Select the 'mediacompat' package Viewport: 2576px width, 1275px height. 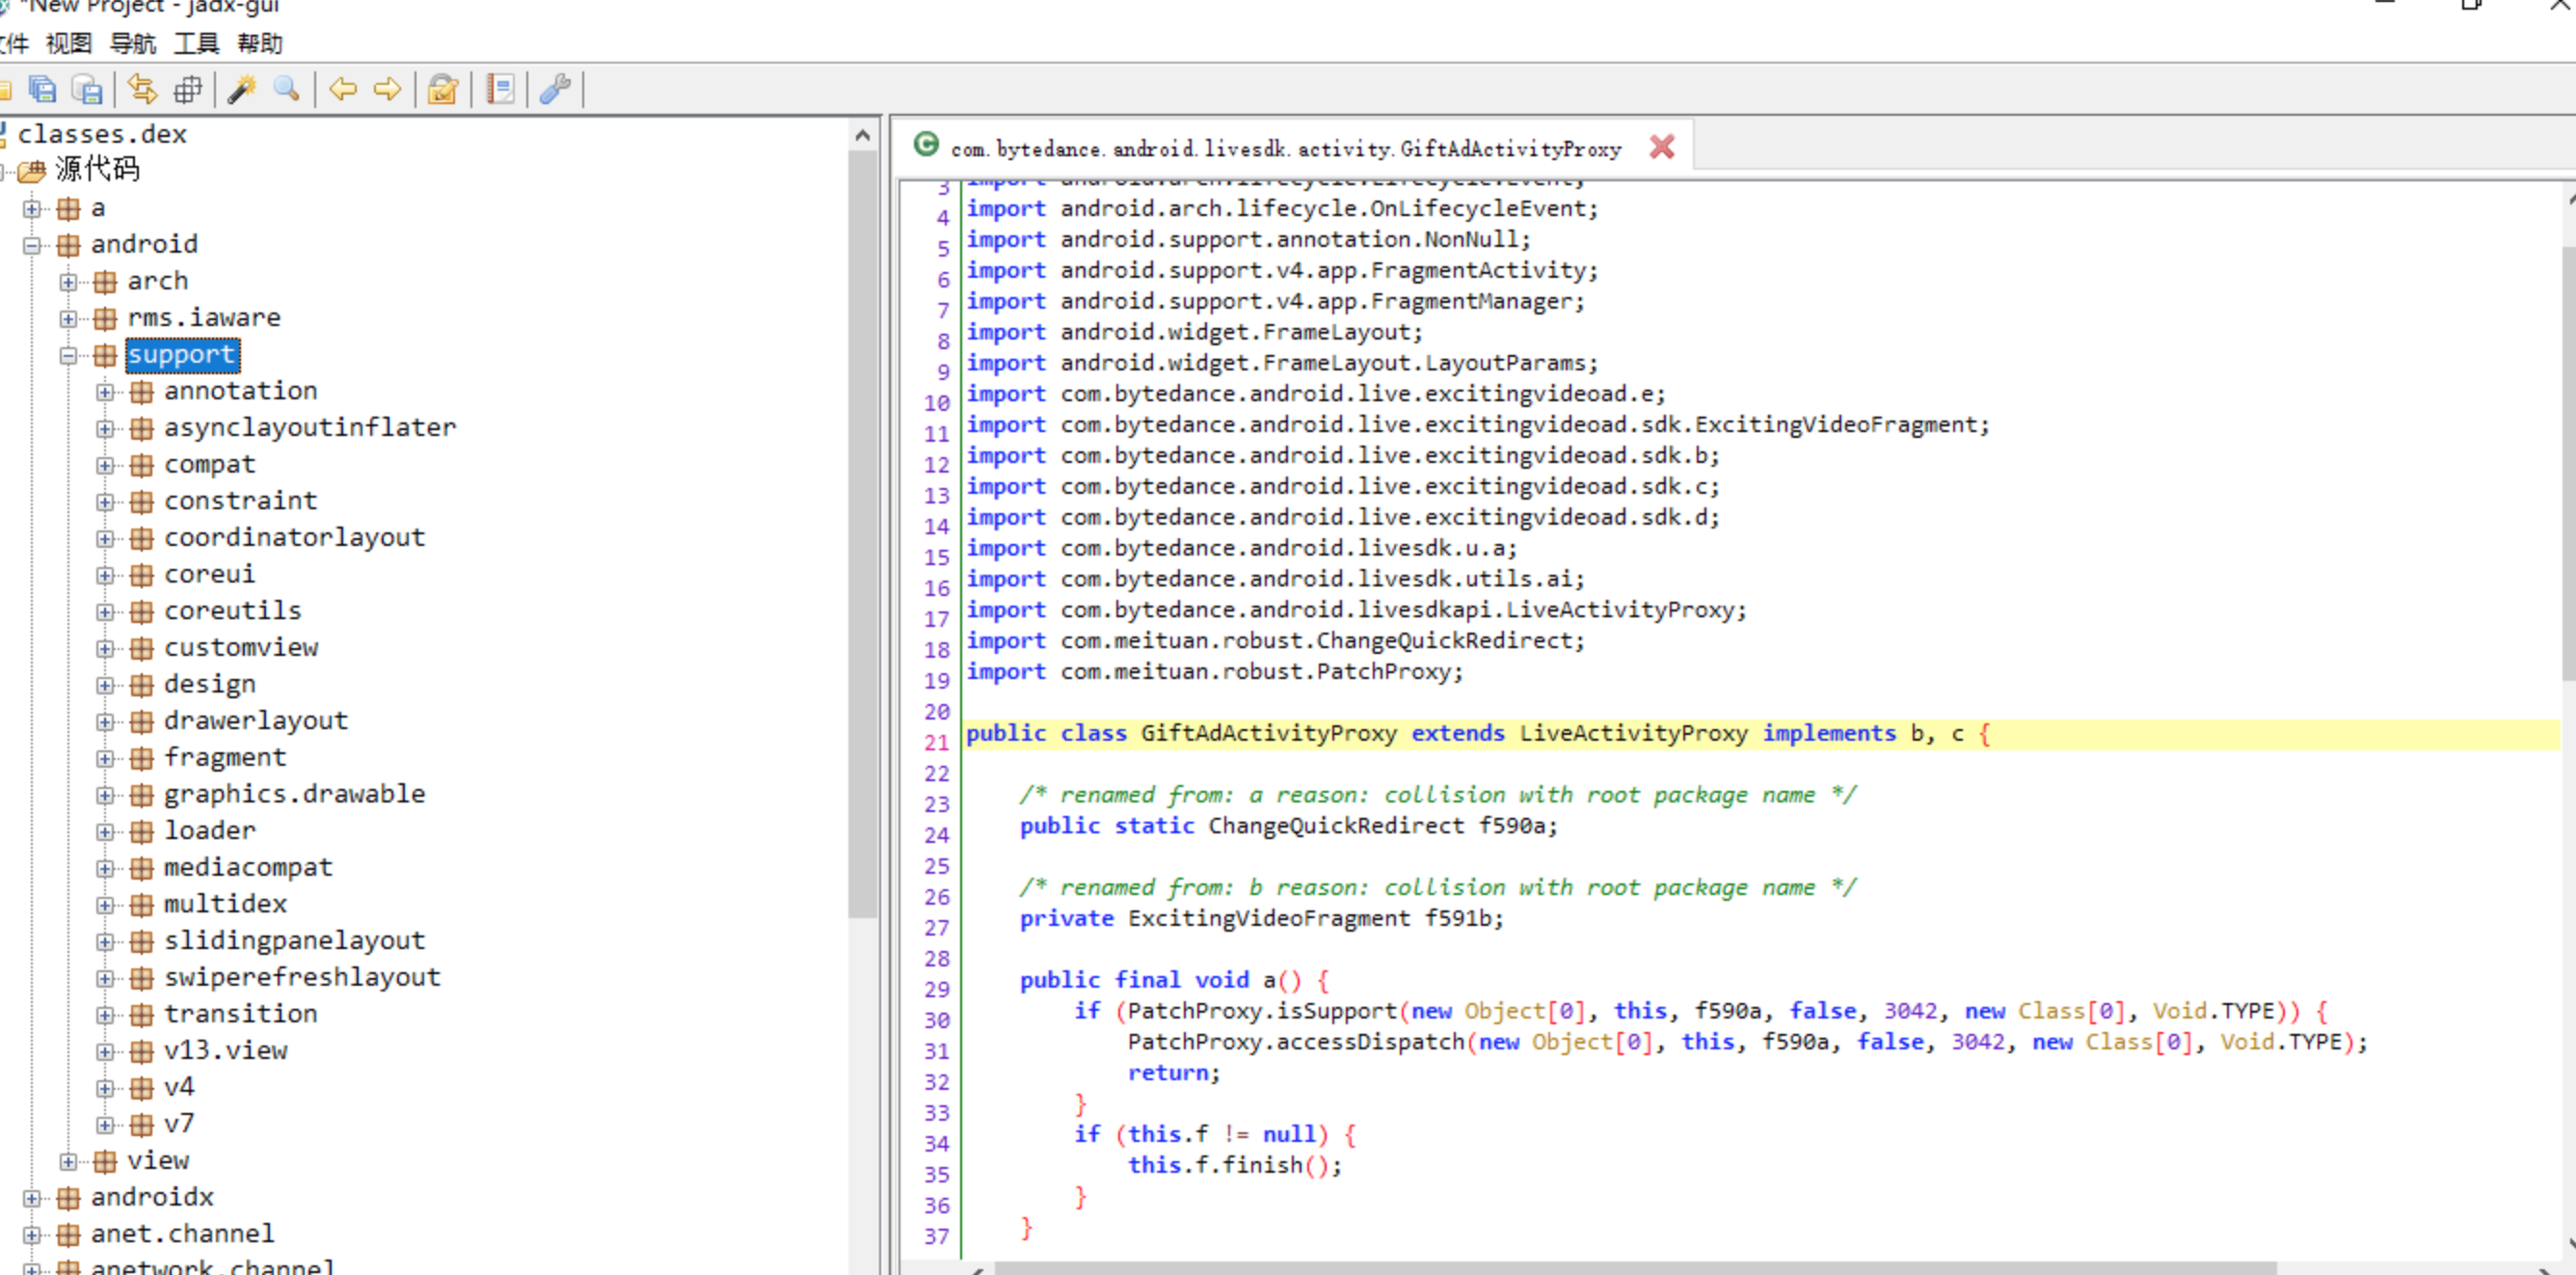[248, 868]
